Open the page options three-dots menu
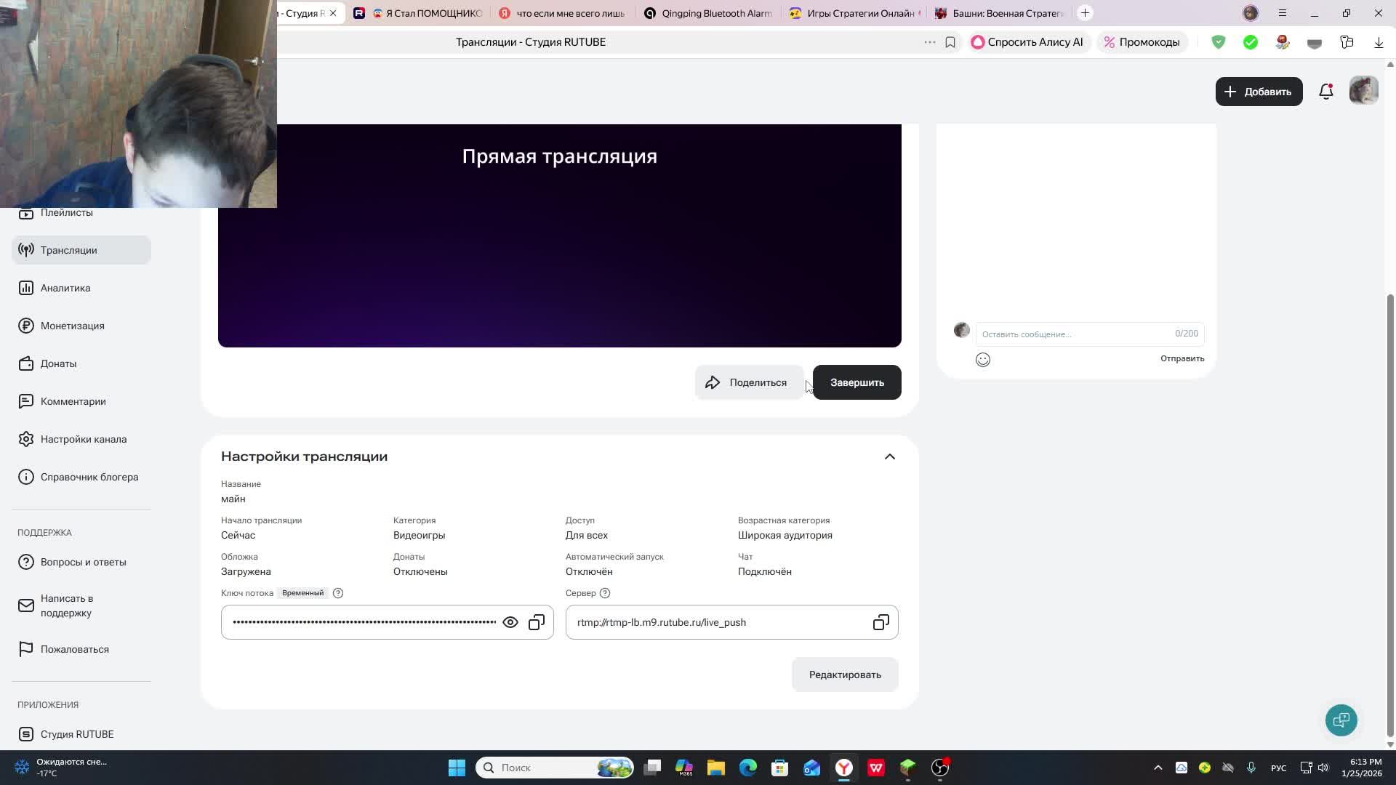The width and height of the screenshot is (1396, 785). pyautogui.click(x=929, y=42)
